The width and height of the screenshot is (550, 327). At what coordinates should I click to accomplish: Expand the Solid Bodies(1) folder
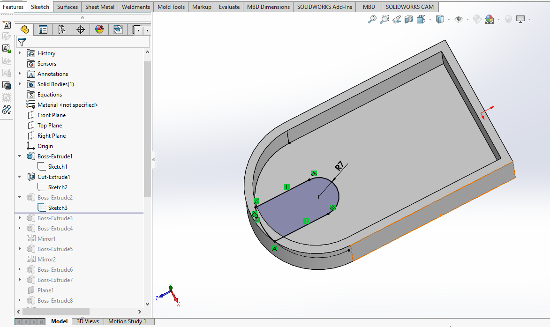click(20, 84)
